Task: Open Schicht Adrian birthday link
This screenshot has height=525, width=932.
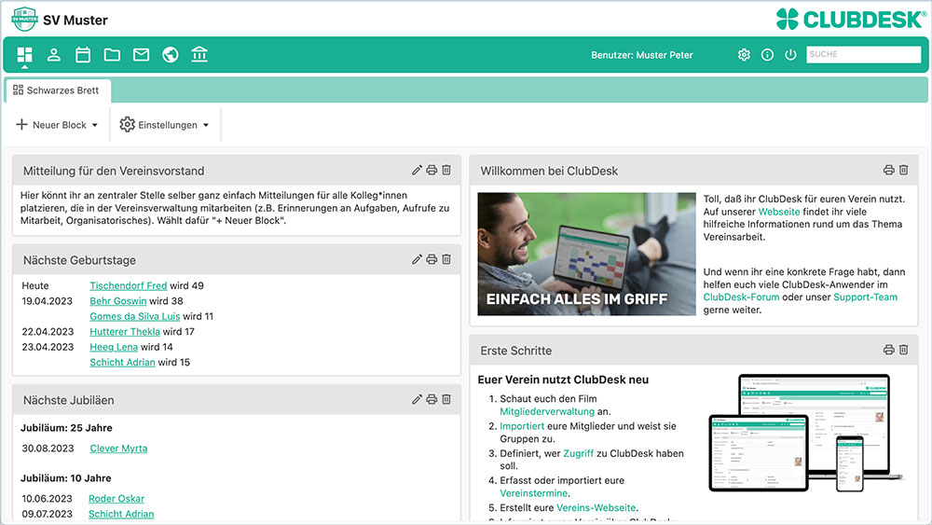Action: pyautogui.click(x=122, y=363)
